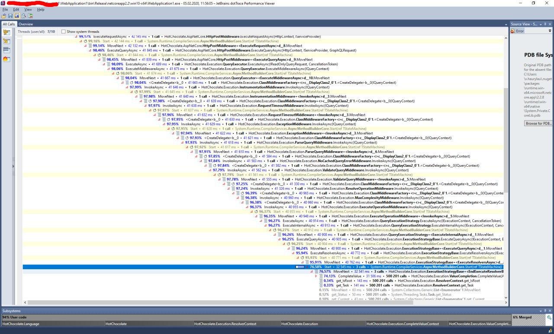The height and width of the screenshot is (334, 554).
Task: Select the Plain List sidebar view icon
Action: [x=6, y=50]
